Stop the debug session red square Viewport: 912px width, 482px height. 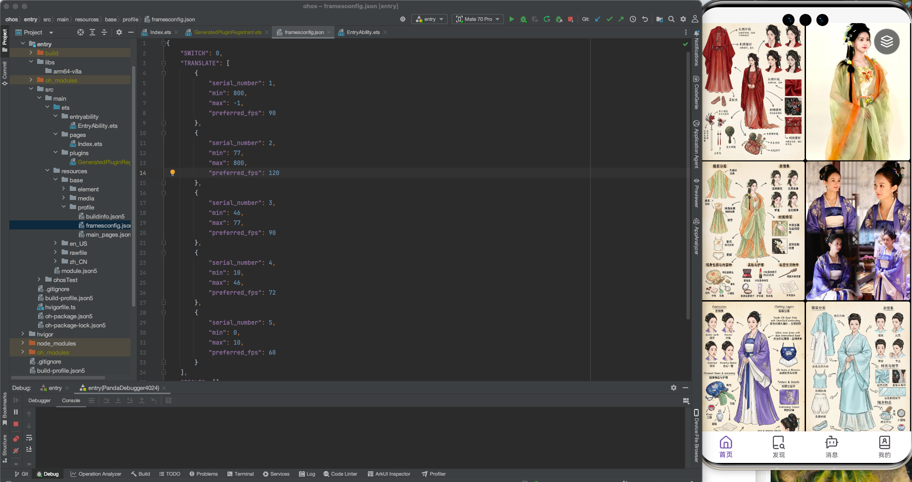pos(16,424)
